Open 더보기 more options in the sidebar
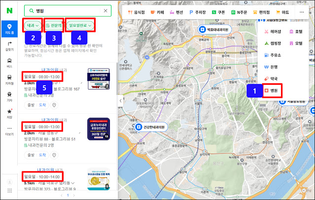The width and height of the screenshot is (315, 200). click(9, 131)
